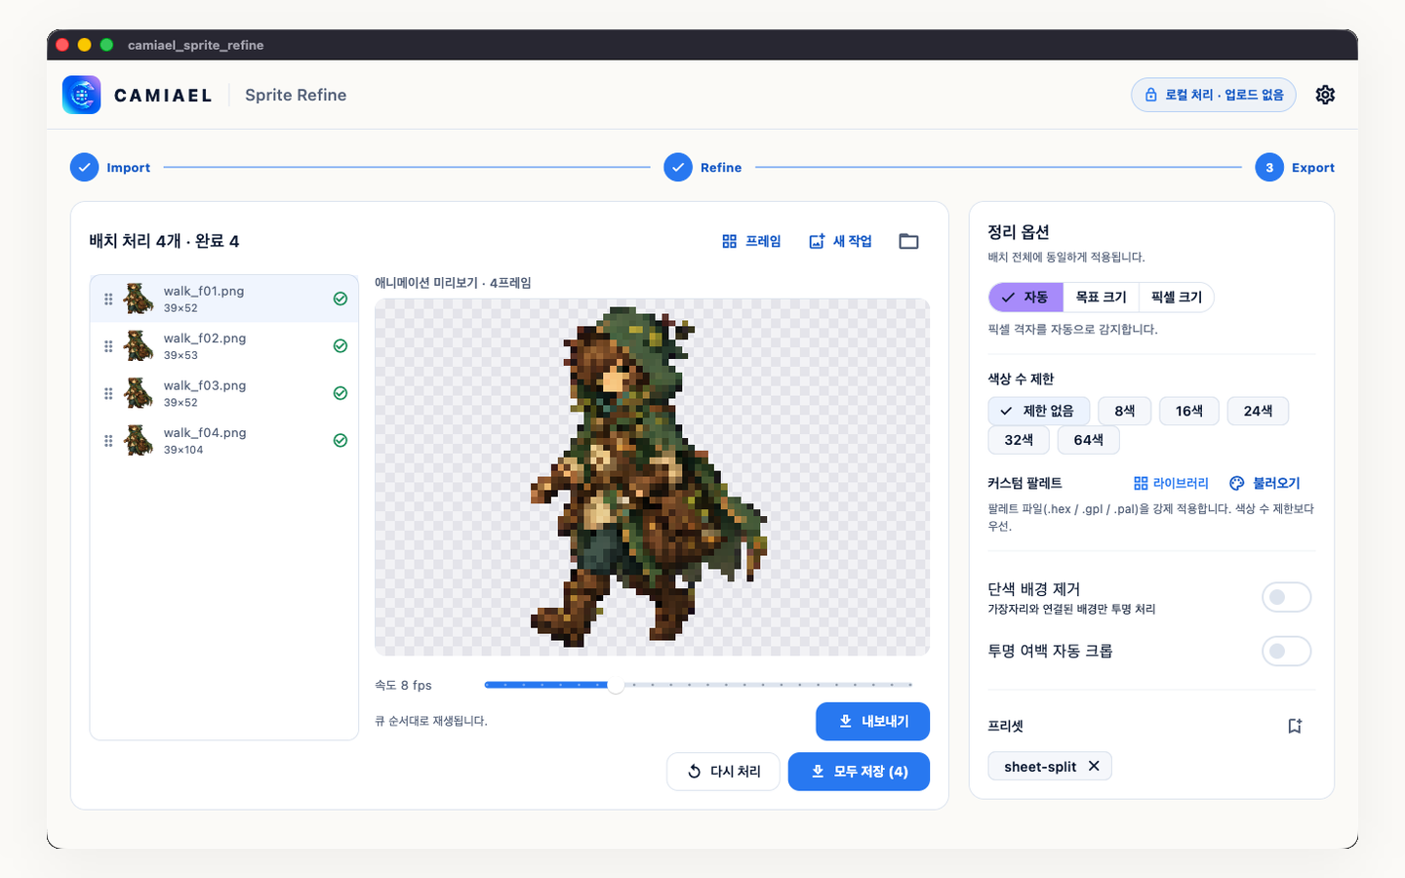
Task: Click the 속도 fps slider track
Action: (x=699, y=685)
